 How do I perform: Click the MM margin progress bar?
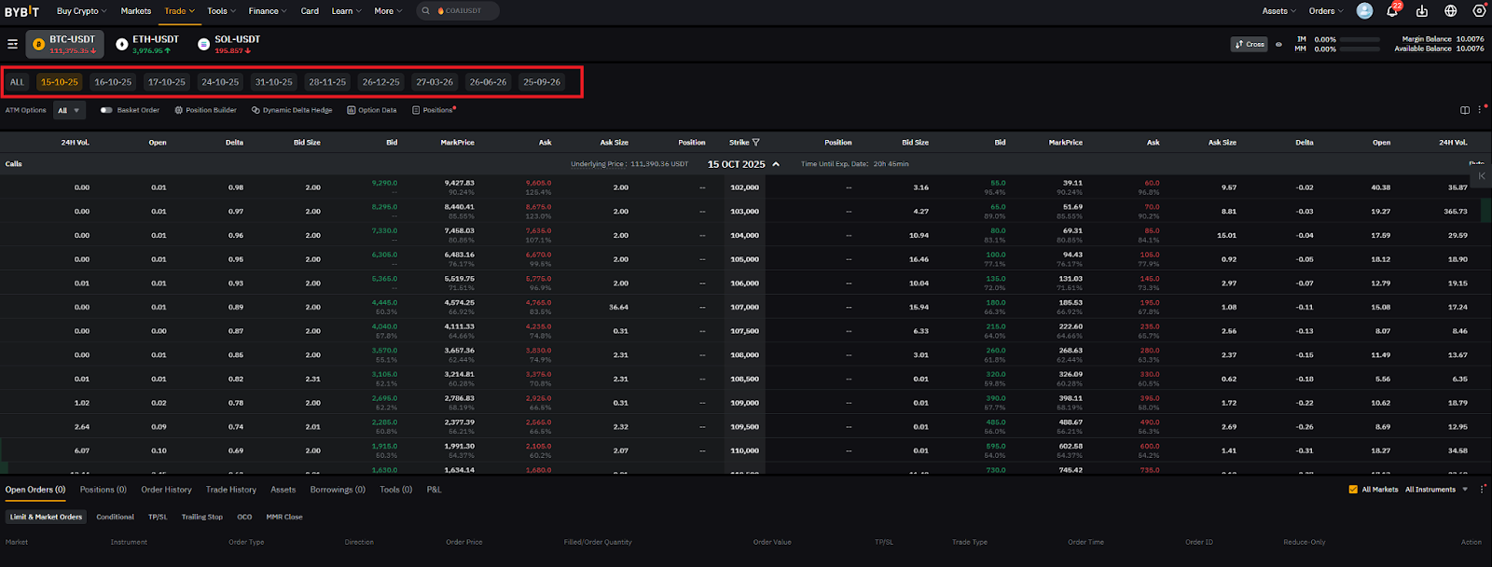point(1360,49)
